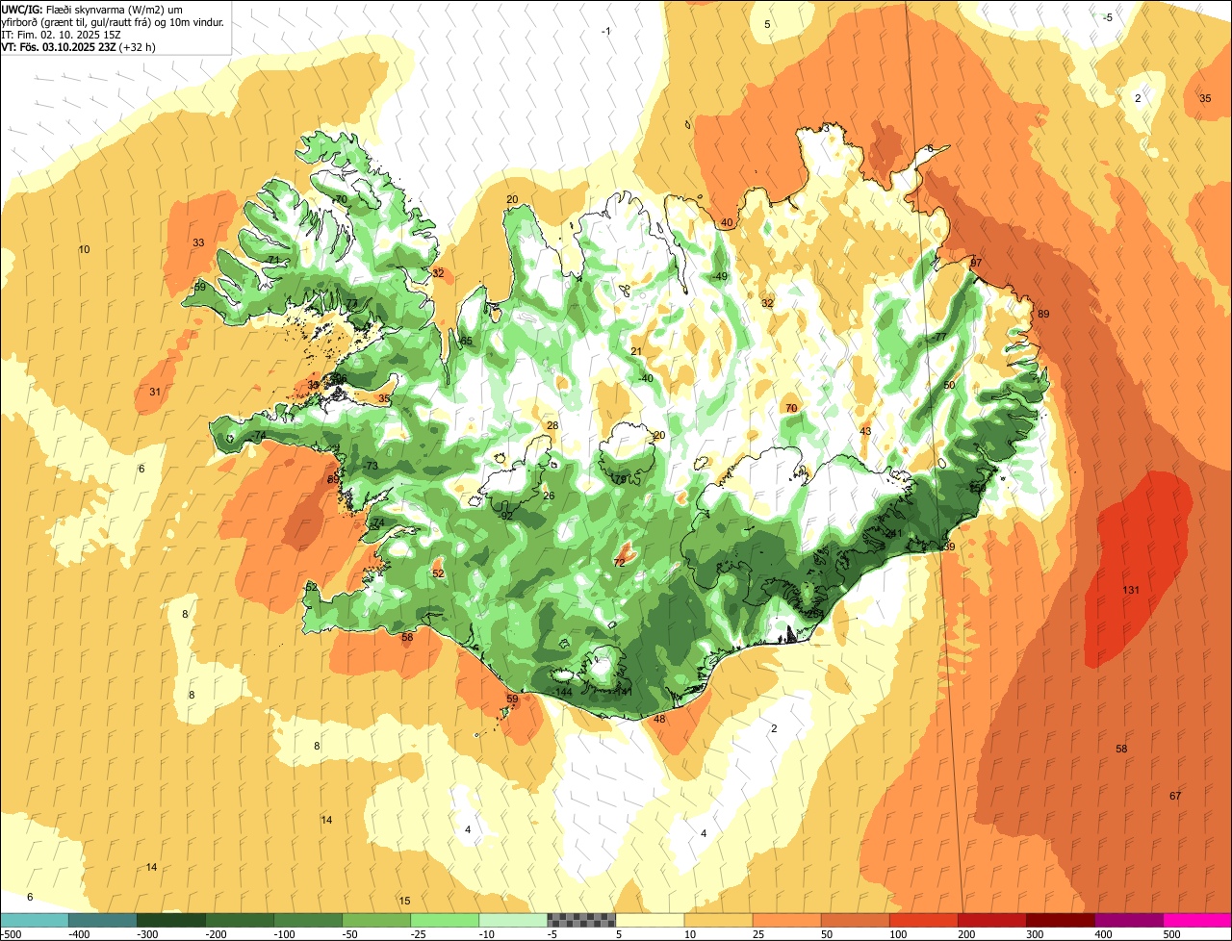Screen dimensions: 1232x941
Task: Click the map value '28' in the central interior
Action: [552, 425]
